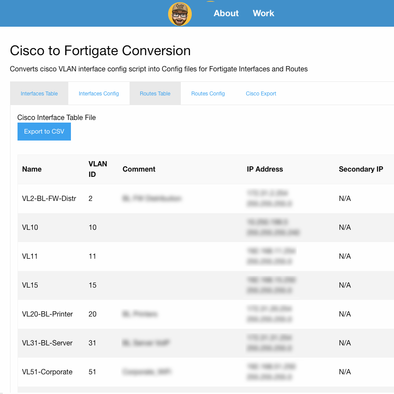Click the VL31-BL-Server name cell
394x394 pixels.
[47, 343]
